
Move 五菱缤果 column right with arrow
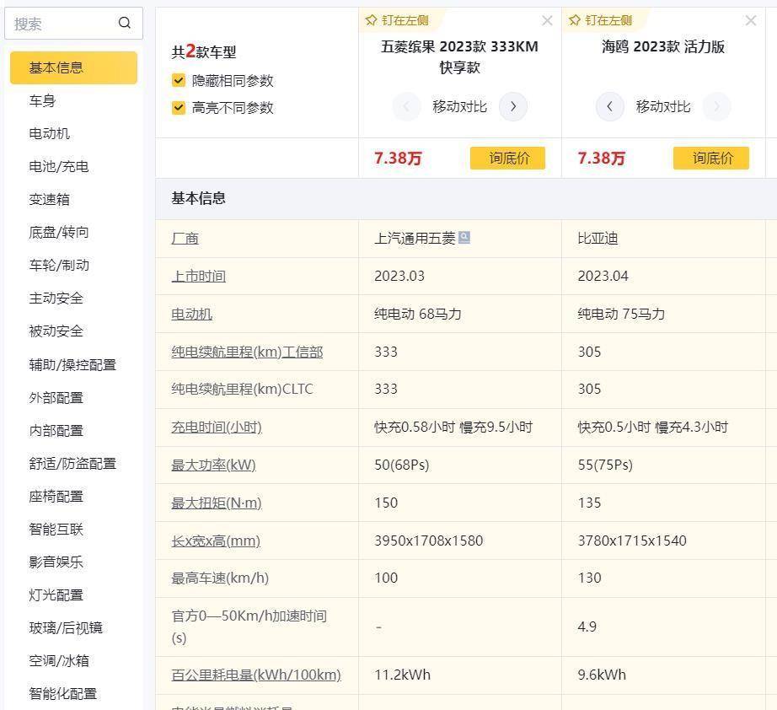[x=513, y=106]
